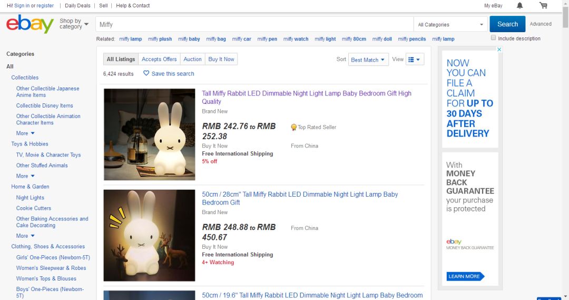Open the first Miffy lamp thumbnail

[149, 134]
